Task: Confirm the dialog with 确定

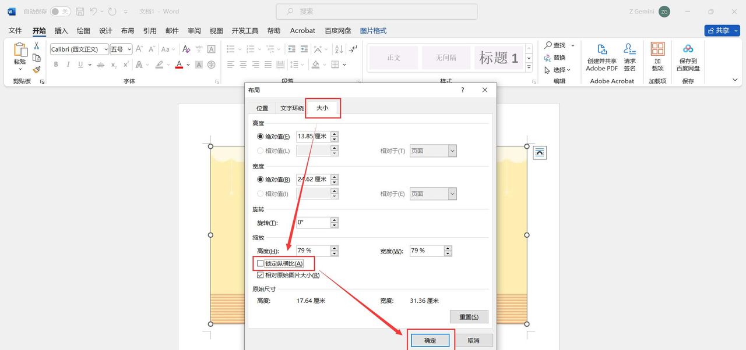Action: click(430, 340)
